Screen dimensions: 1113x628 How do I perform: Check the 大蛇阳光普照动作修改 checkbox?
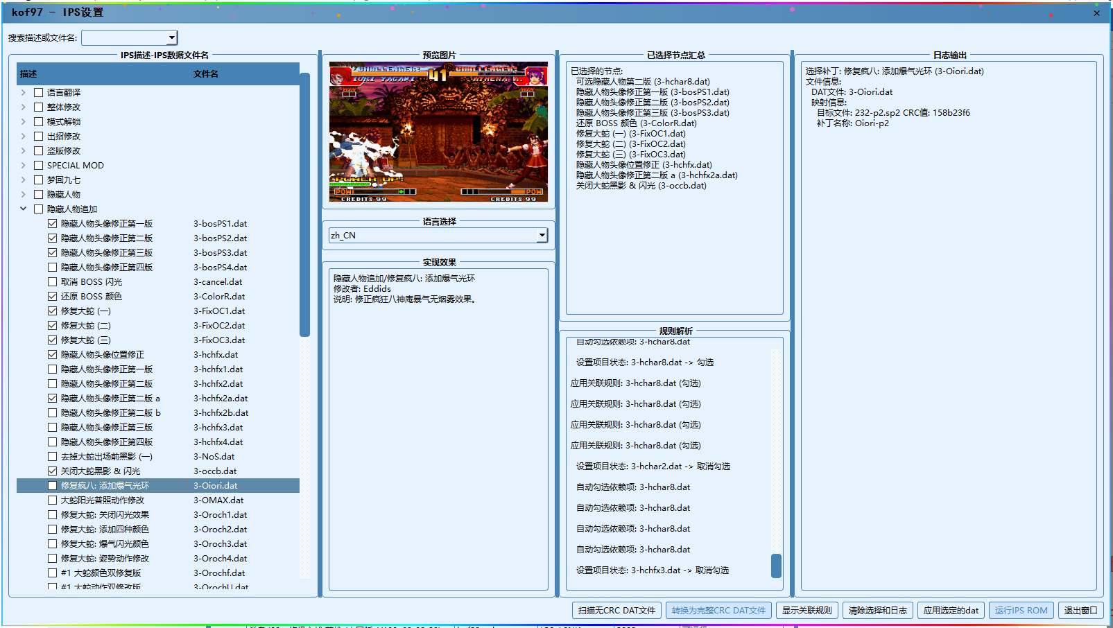click(52, 500)
